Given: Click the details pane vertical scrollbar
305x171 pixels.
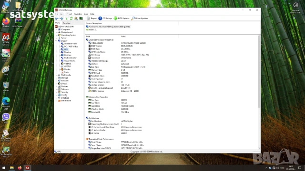Looking at the screenshot, I should click(259, 73).
